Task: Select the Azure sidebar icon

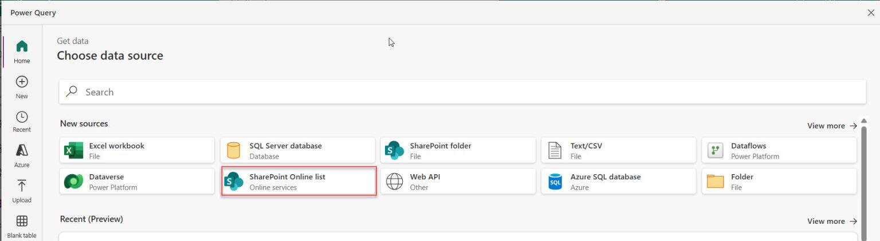Action: (x=22, y=151)
